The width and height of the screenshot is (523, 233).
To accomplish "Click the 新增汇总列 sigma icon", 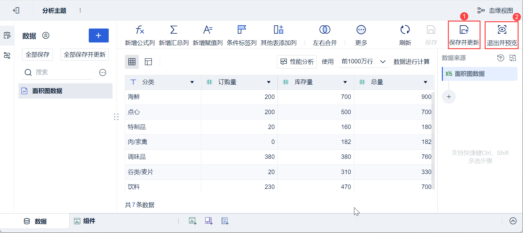I will point(174,30).
